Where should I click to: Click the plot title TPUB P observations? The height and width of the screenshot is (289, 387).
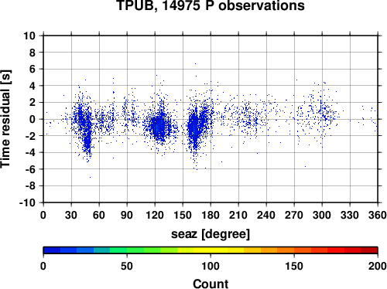coord(211,5)
